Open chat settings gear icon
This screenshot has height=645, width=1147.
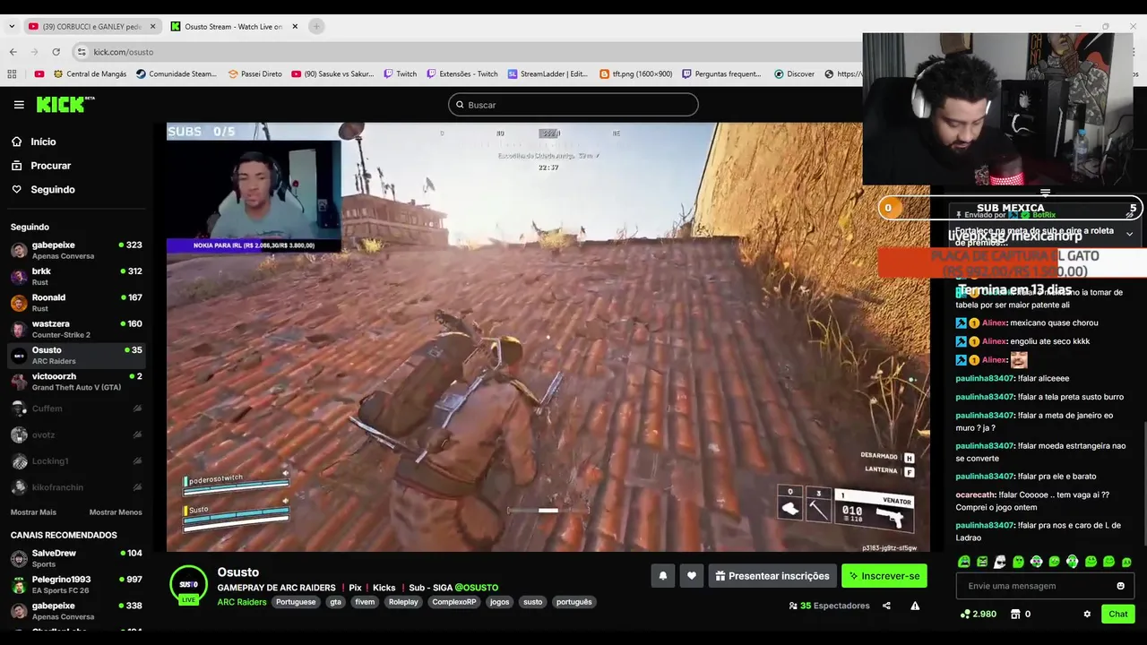click(1087, 614)
